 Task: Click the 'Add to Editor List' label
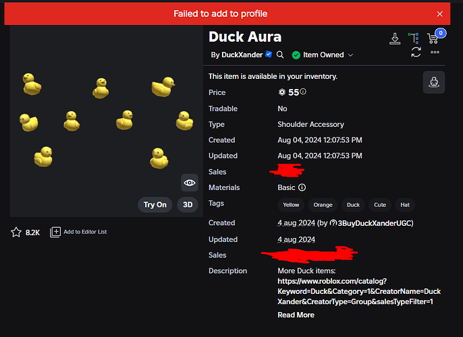point(85,232)
